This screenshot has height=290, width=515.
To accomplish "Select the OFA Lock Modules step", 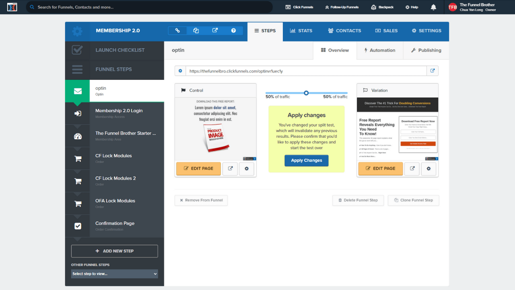I will pos(115,204).
